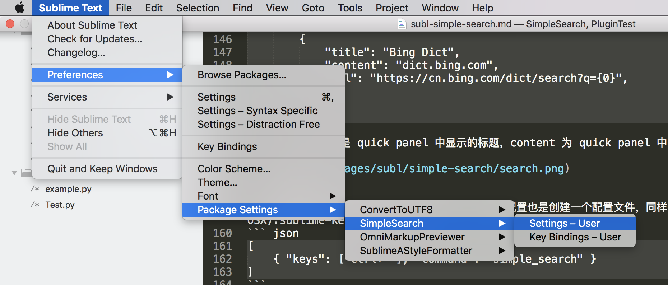The image size is (668, 285).
Task: Open SimpleSearch Settings – User
Action: 575,223
